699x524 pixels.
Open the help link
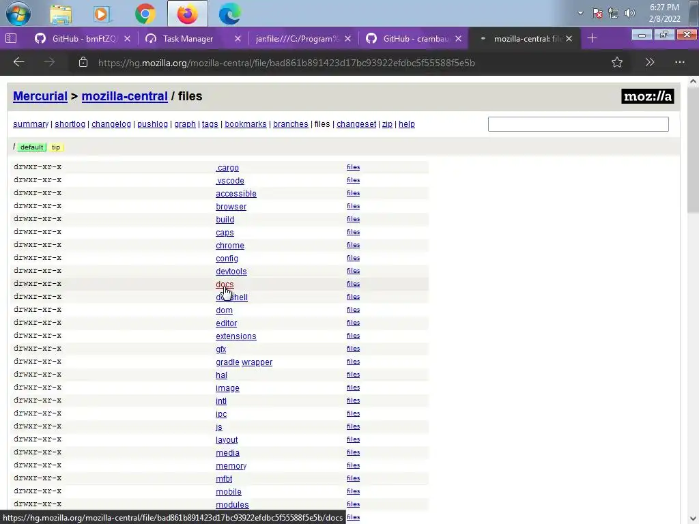point(407,124)
